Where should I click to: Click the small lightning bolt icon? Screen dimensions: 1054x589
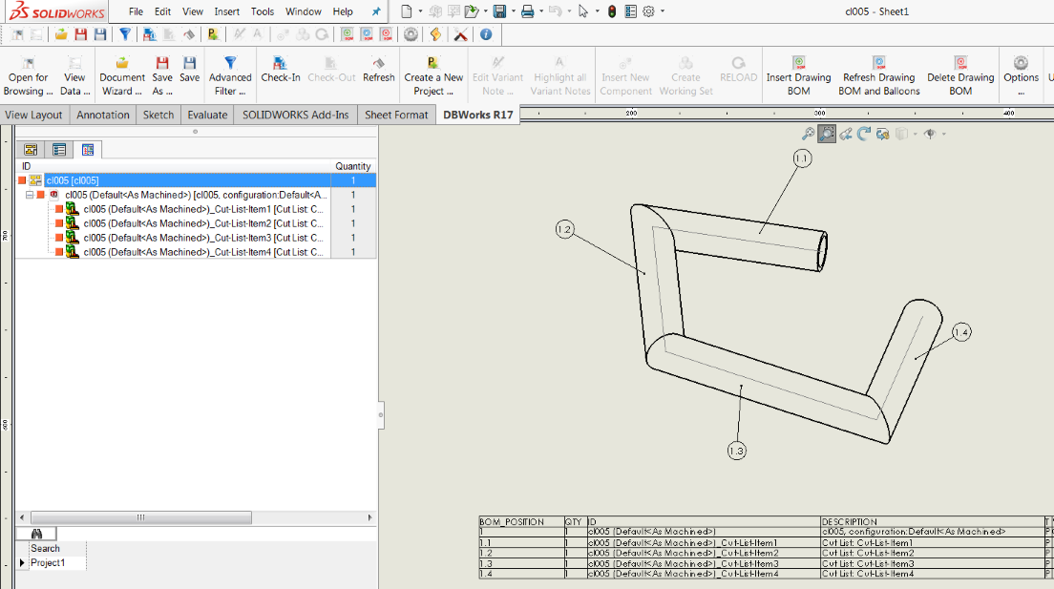tap(435, 34)
